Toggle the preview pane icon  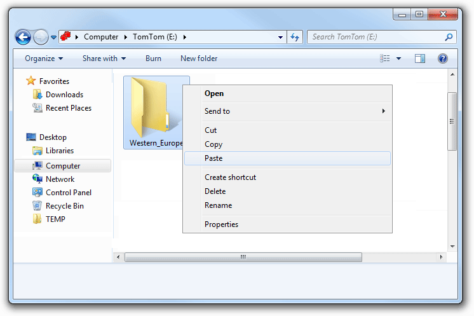tap(420, 58)
